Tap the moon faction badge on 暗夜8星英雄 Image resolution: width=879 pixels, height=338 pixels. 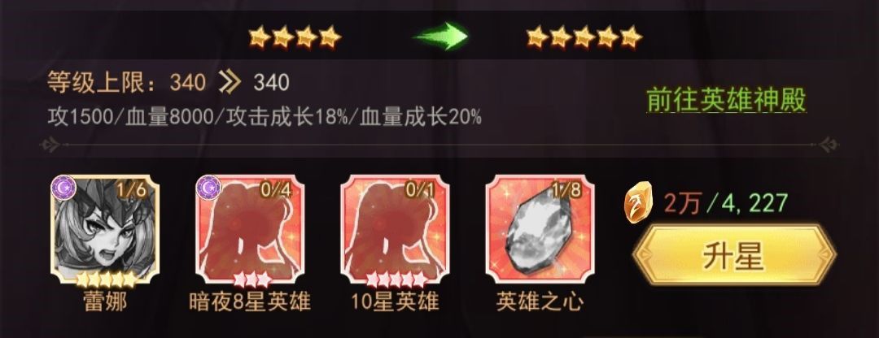[207, 187]
